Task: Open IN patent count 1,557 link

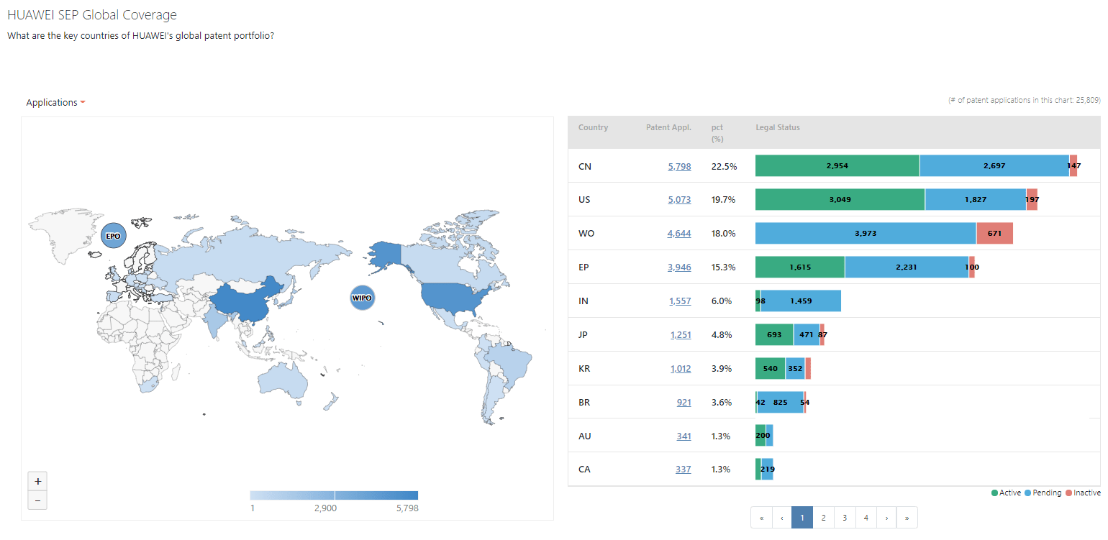Action: tap(680, 301)
